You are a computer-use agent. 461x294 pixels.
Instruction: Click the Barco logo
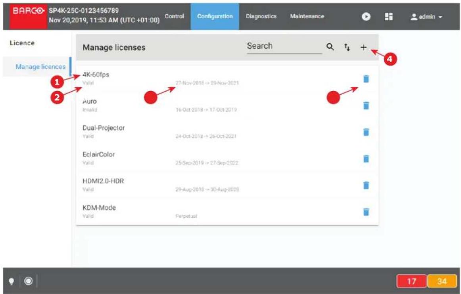[28, 17]
